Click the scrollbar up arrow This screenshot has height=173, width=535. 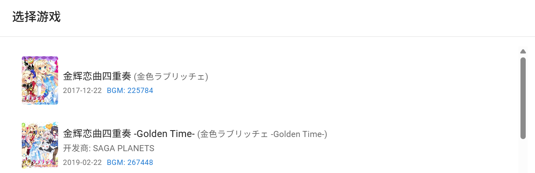[523, 51]
